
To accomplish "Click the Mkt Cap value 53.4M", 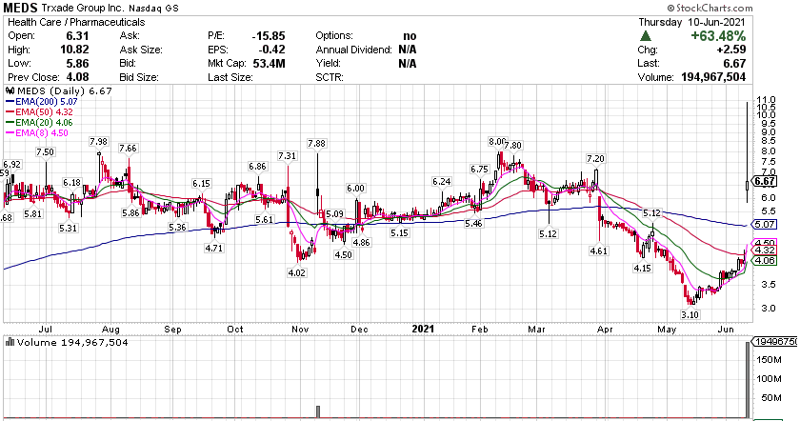I will tap(269, 63).
